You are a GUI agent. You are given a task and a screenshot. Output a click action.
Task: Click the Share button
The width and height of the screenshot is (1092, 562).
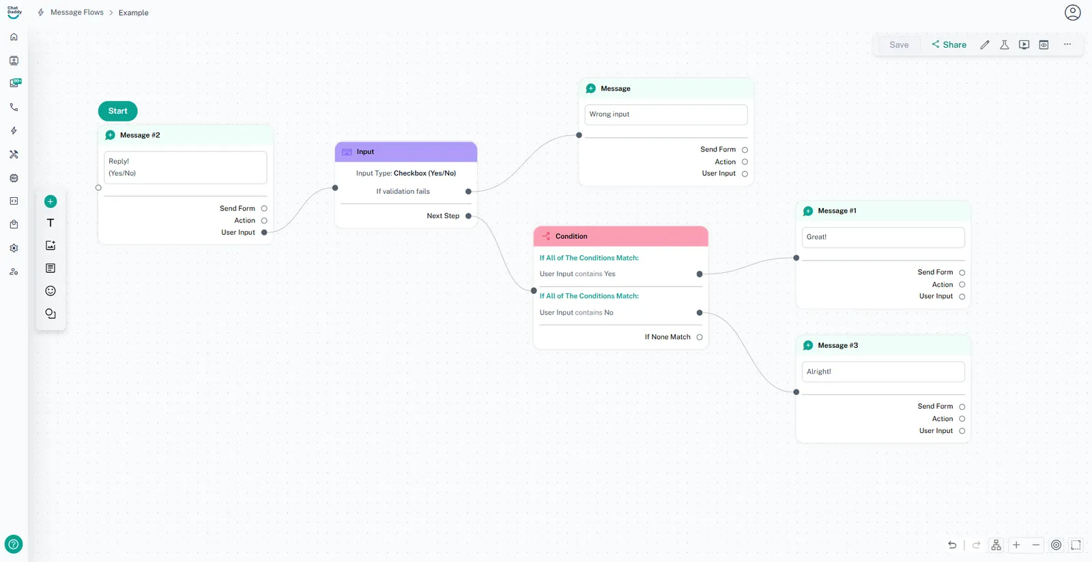949,45
